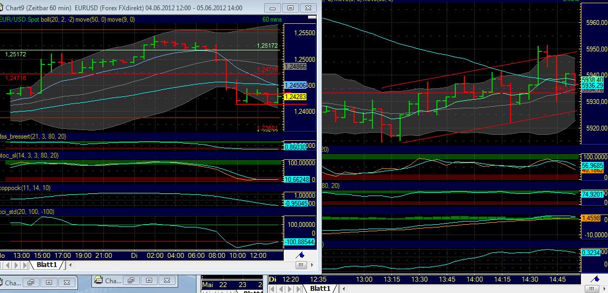608x293 pixels.
Task: Click coppock value -0,95045
Action: [296, 203]
